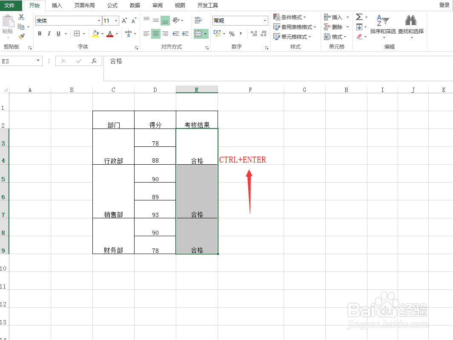Expand merge cells dropdown arrow
This screenshot has height=340, width=453.
(x=205, y=34)
